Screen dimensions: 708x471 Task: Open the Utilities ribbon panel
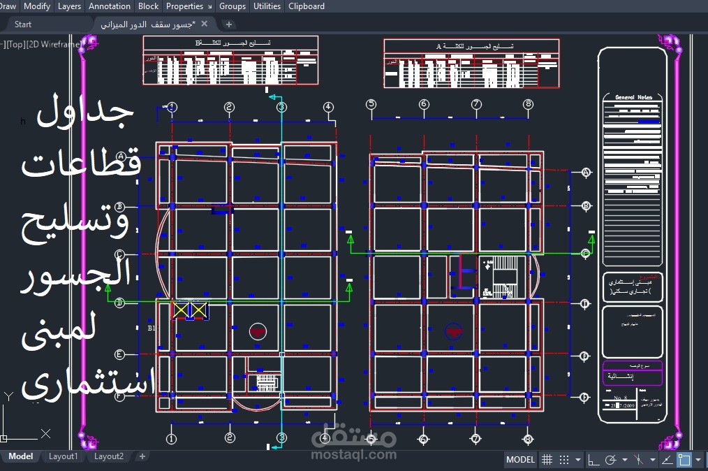tap(267, 6)
